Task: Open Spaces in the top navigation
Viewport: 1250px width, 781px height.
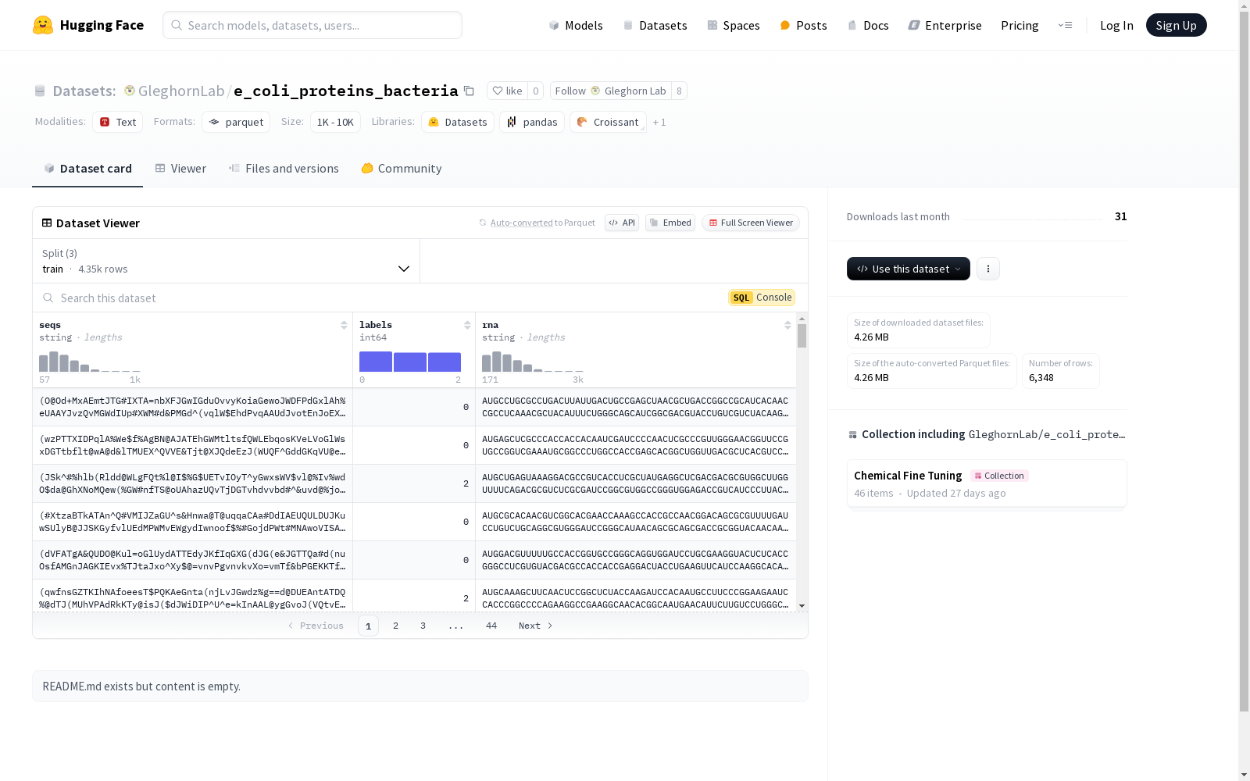Action: (x=734, y=25)
